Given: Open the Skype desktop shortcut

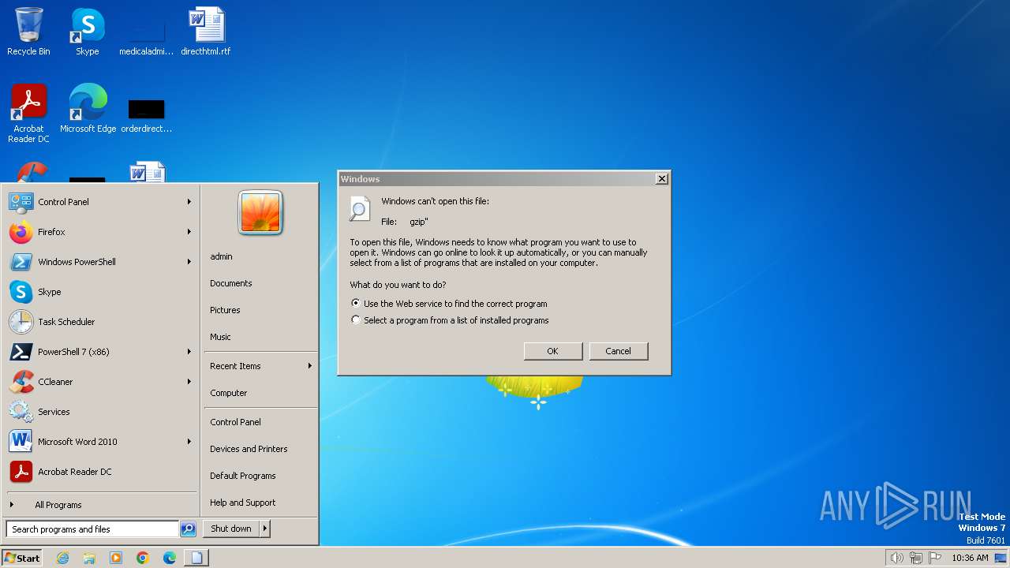Looking at the screenshot, I should [x=88, y=32].
